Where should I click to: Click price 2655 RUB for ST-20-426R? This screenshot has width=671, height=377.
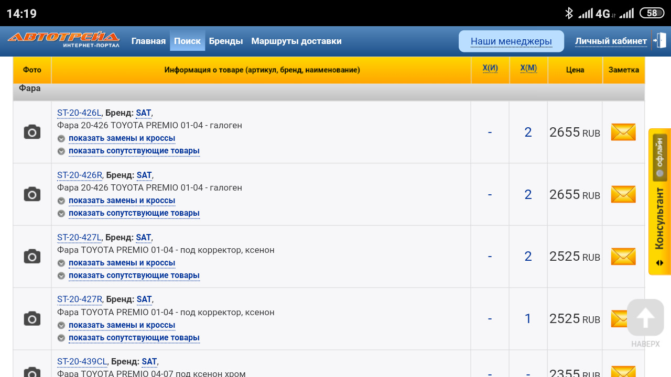[575, 195]
